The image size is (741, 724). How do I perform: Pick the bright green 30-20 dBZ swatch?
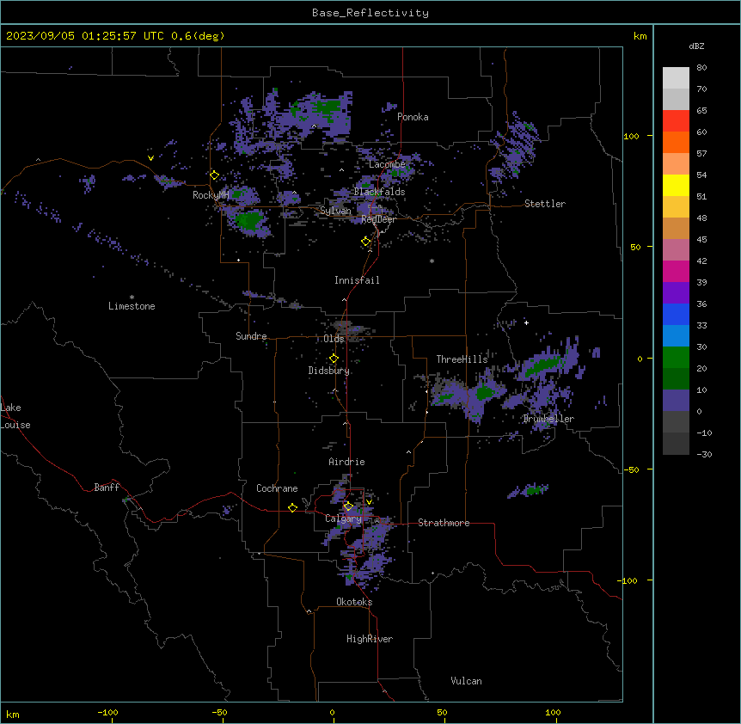pyautogui.click(x=676, y=358)
